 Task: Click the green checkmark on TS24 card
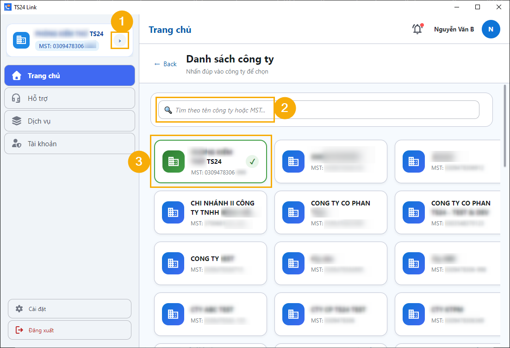(252, 162)
